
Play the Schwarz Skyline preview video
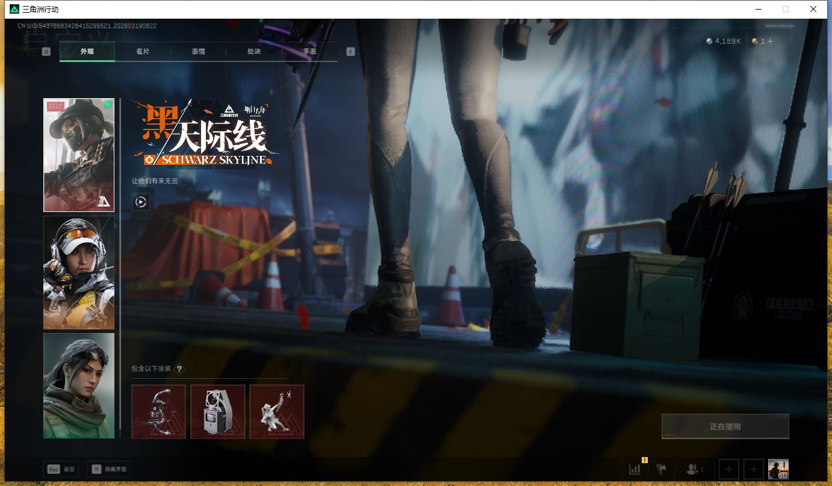pos(141,202)
